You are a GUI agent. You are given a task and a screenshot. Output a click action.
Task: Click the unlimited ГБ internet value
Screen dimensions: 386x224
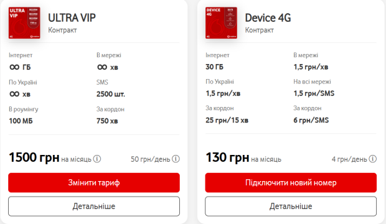point(20,67)
